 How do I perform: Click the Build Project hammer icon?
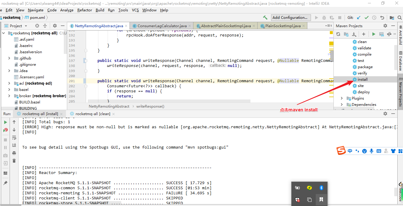point(265,18)
